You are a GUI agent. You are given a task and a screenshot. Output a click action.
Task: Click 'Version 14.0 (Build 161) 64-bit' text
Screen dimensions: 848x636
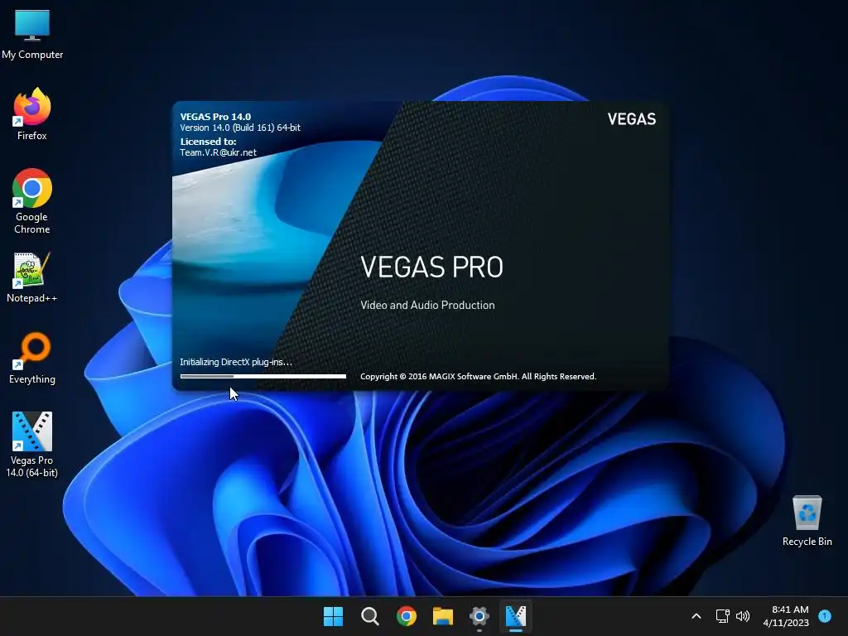click(240, 128)
